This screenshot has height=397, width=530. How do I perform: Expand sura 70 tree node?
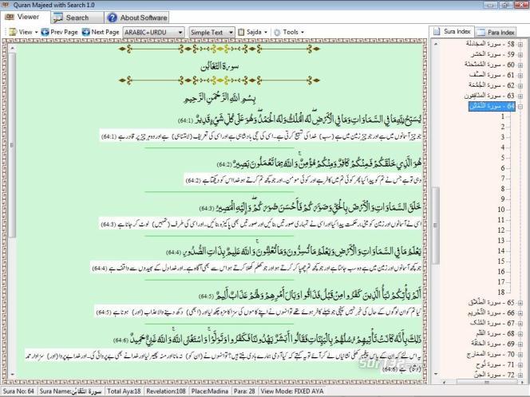pos(520,355)
